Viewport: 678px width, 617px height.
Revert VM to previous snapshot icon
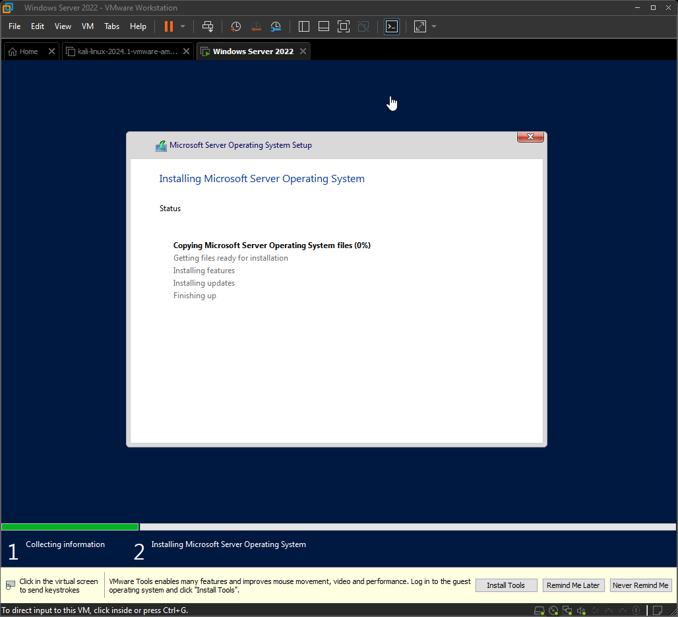click(256, 26)
